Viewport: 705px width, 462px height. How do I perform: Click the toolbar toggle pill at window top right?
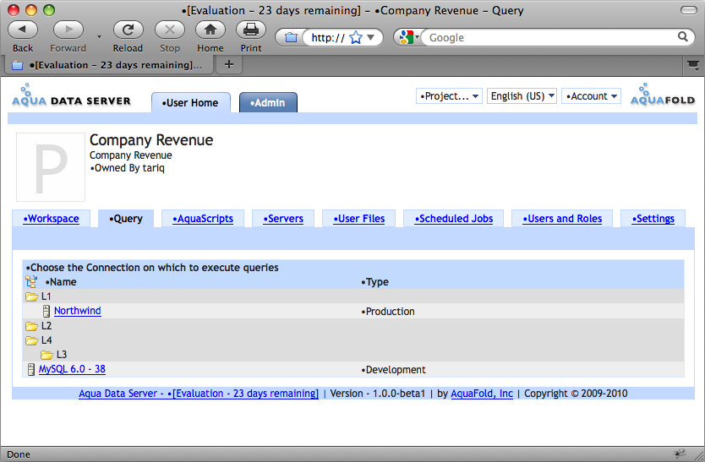click(688, 10)
